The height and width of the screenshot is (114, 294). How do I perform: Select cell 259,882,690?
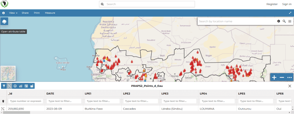click(x=26, y=109)
